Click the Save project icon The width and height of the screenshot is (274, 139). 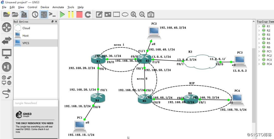(24, 15)
